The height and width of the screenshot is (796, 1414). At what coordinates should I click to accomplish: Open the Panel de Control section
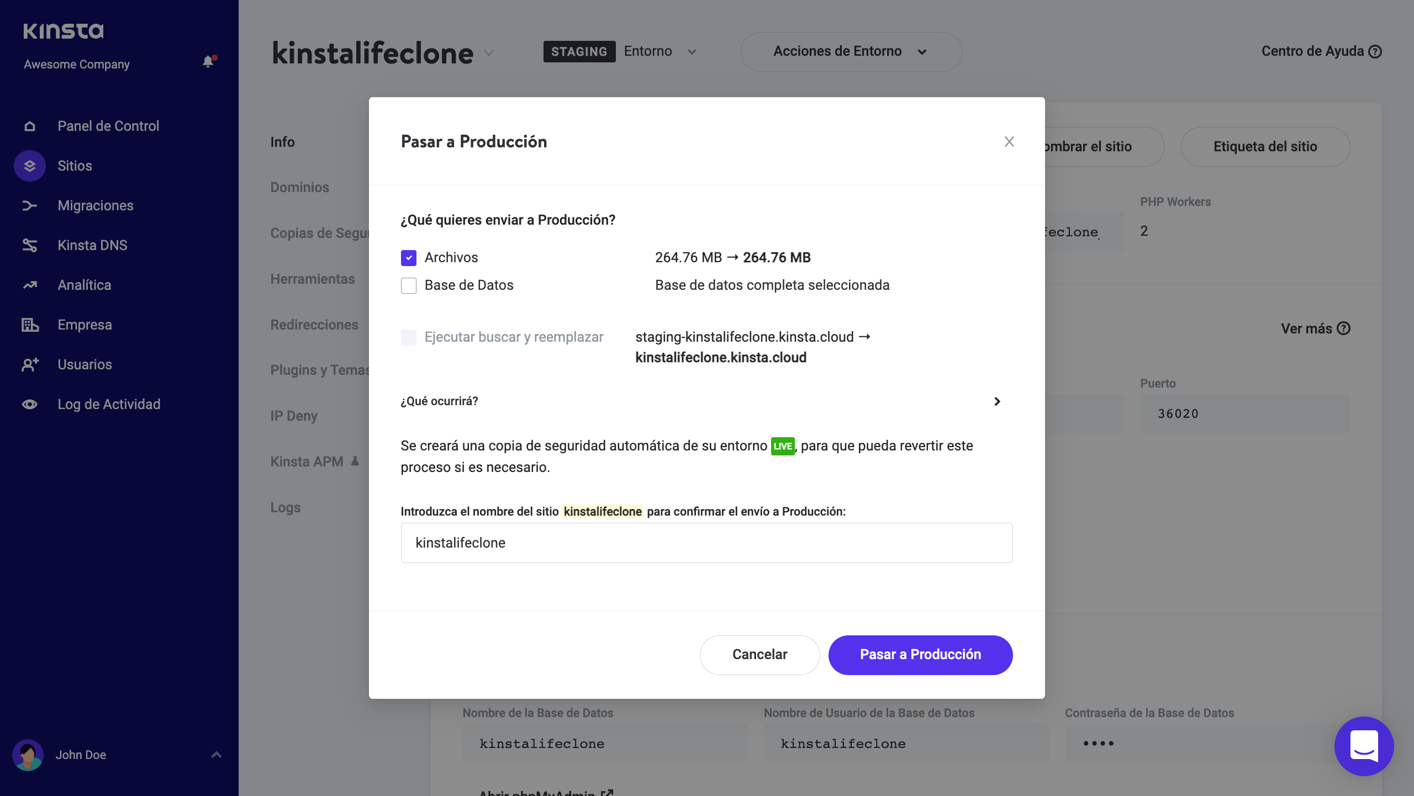pyautogui.click(x=108, y=126)
